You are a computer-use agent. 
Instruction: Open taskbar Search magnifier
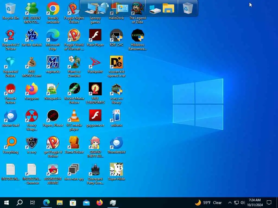pos(20,203)
